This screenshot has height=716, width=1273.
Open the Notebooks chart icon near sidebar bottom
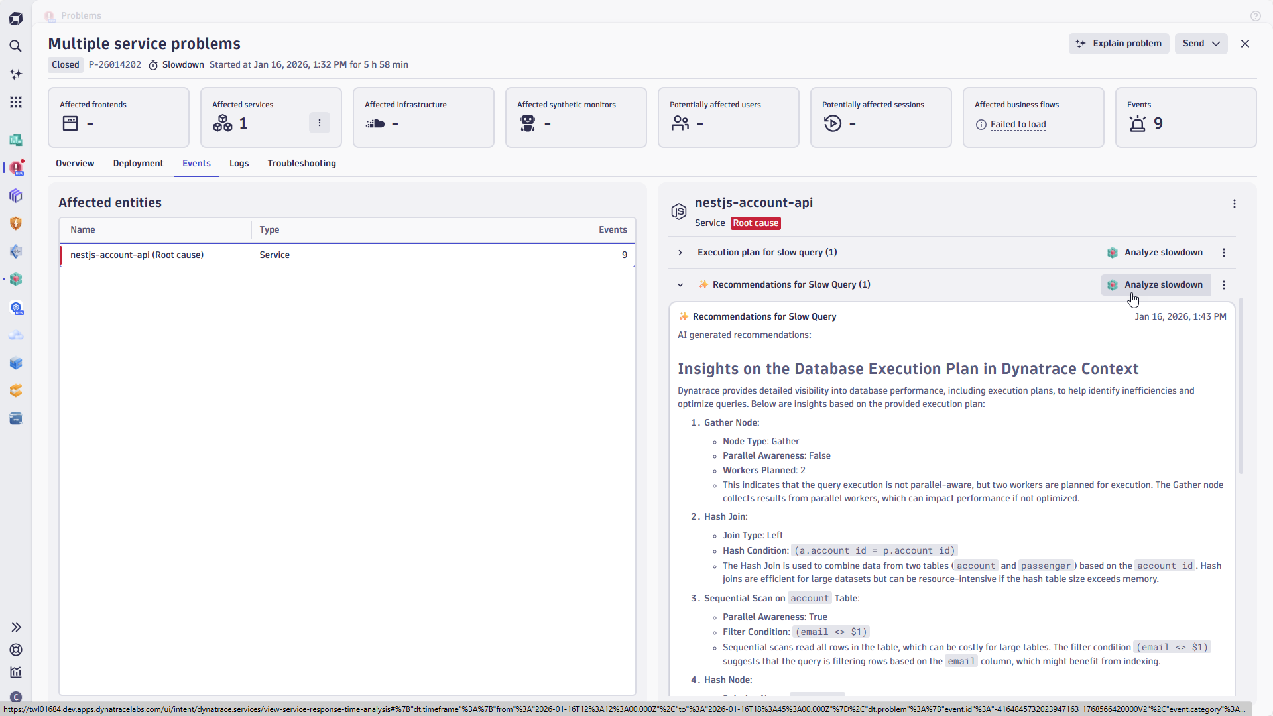pos(16,672)
